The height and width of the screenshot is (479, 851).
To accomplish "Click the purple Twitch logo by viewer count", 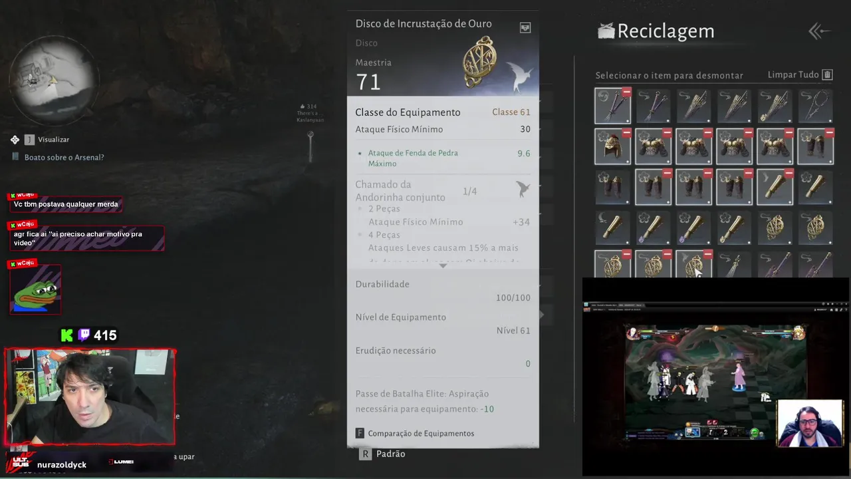I will point(84,335).
